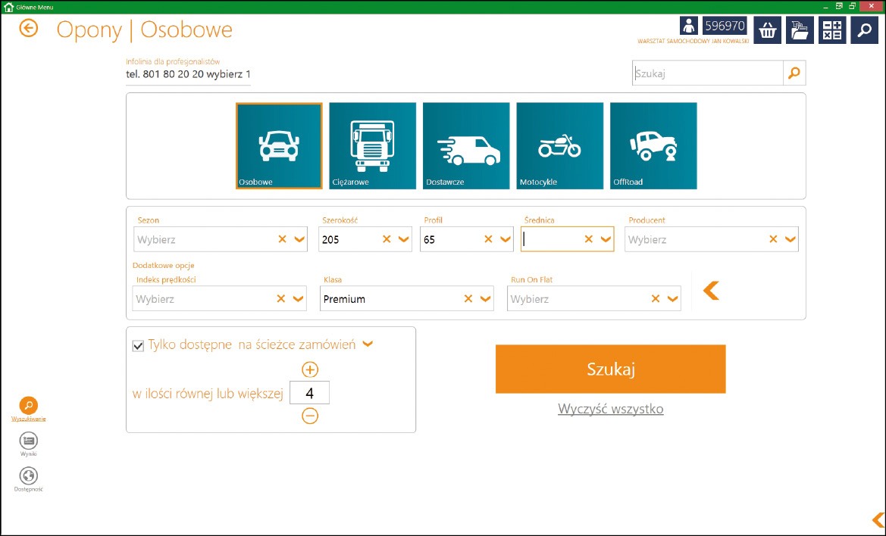This screenshot has width=886, height=536.
Task: Click the user account icon
Action: [x=688, y=26]
